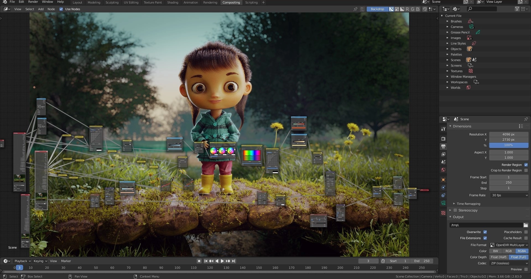Click the outliner filter funnel icon

[517, 9]
